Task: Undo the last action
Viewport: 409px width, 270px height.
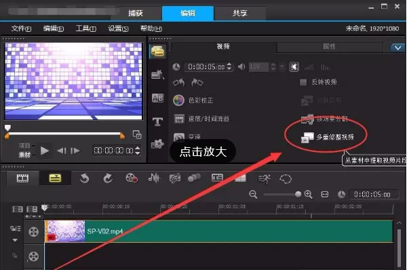Action: 85,178
